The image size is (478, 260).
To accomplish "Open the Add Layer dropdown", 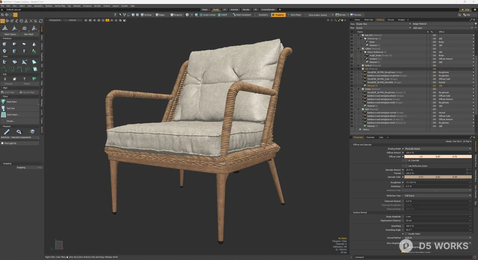I will [444, 28].
